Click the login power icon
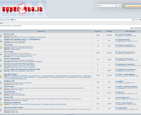 coord(140,20)
